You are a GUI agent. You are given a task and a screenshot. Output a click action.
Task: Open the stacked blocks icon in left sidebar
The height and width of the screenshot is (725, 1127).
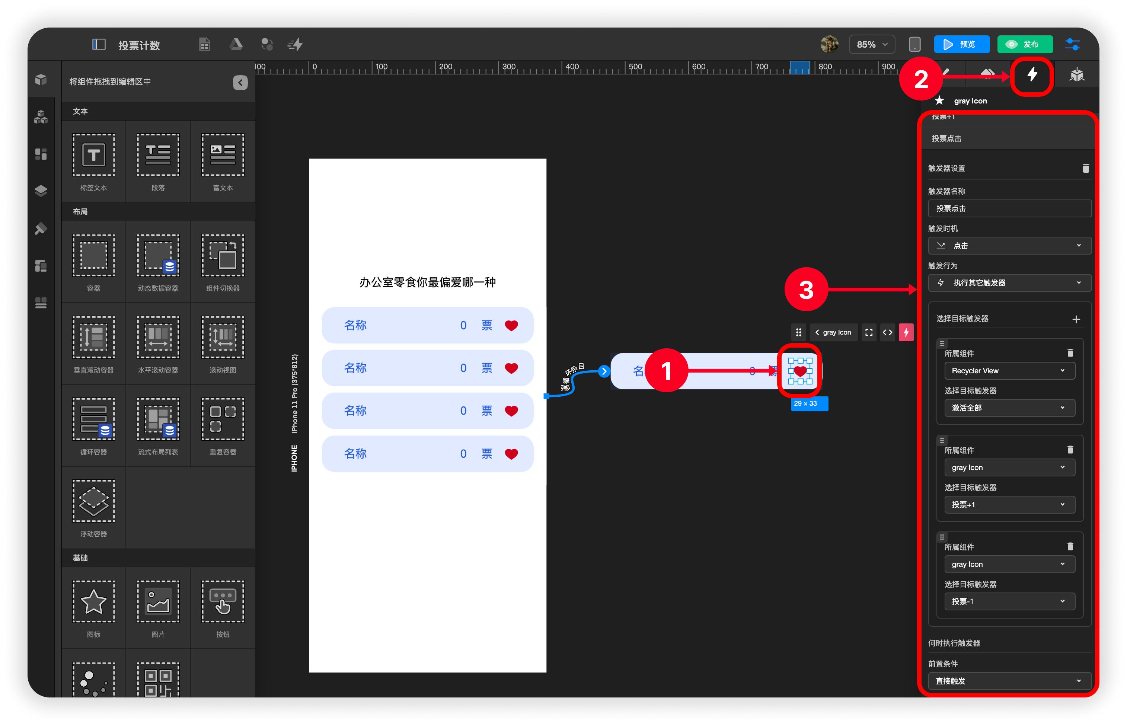(x=41, y=117)
